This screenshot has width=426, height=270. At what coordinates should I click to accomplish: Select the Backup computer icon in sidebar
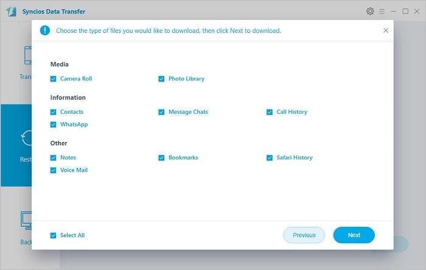(27, 220)
